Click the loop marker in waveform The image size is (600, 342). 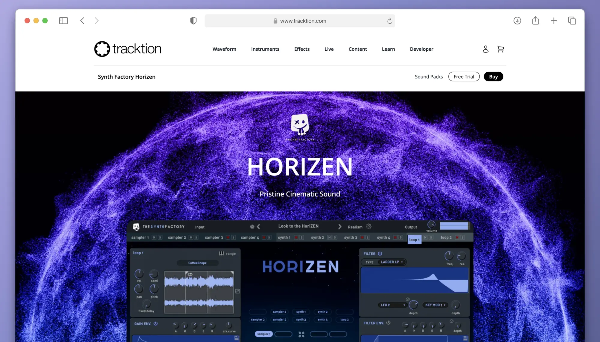pos(190,274)
